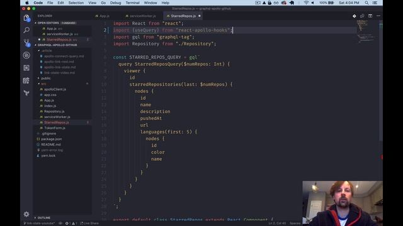403x226 pixels.
Task: Click the link-state-youtube branch in status bar
Action: coord(39,223)
